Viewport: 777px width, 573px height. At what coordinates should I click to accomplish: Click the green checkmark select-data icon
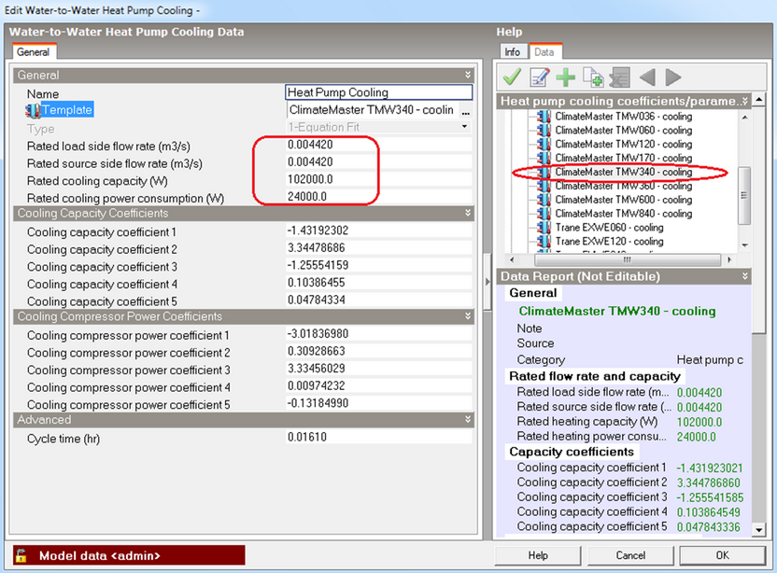[x=512, y=77]
